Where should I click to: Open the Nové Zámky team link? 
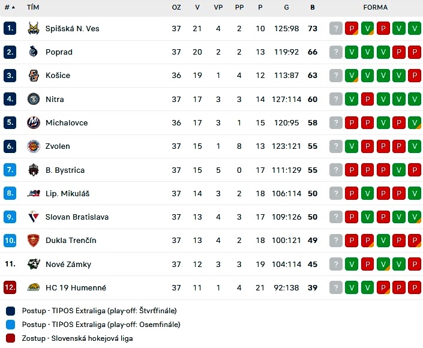[68, 265]
